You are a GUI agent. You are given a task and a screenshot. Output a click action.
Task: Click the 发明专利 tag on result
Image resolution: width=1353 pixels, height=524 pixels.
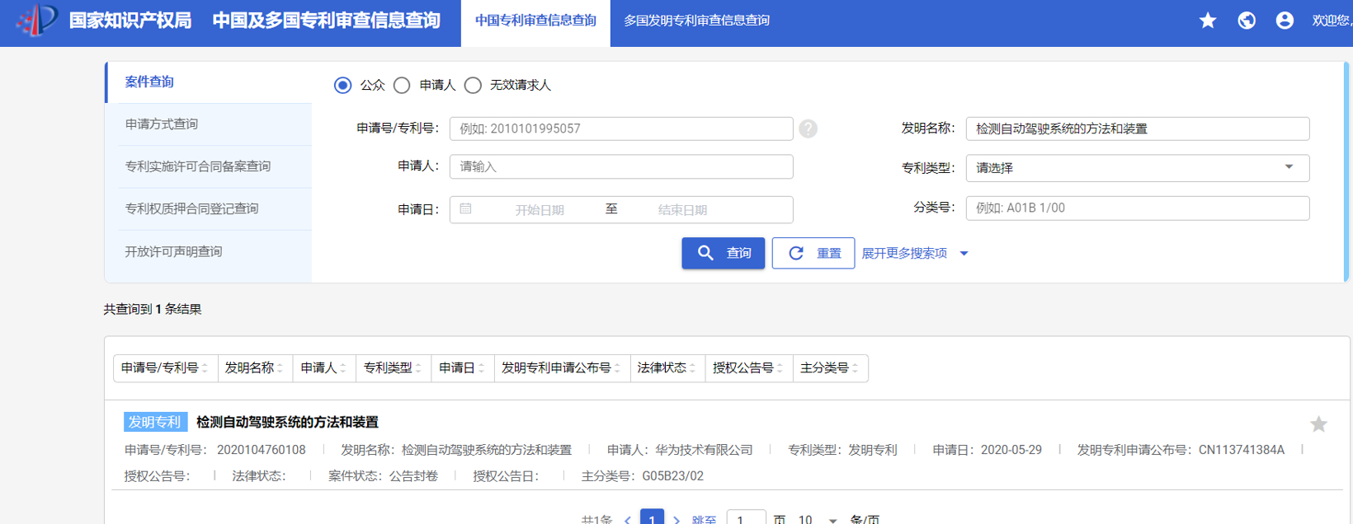155,422
